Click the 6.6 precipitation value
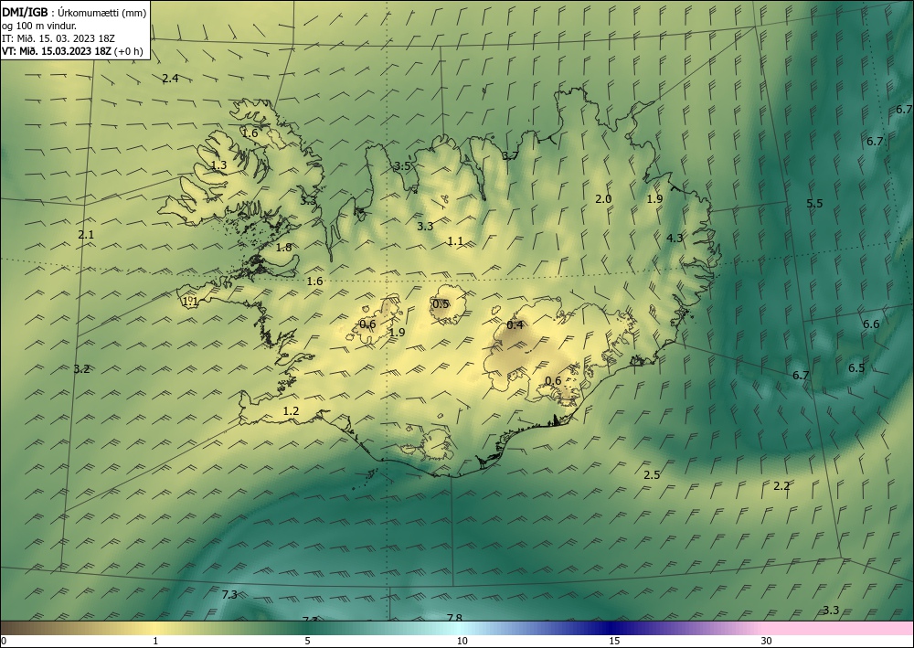Screen dimensions: 914x648 [871, 324]
